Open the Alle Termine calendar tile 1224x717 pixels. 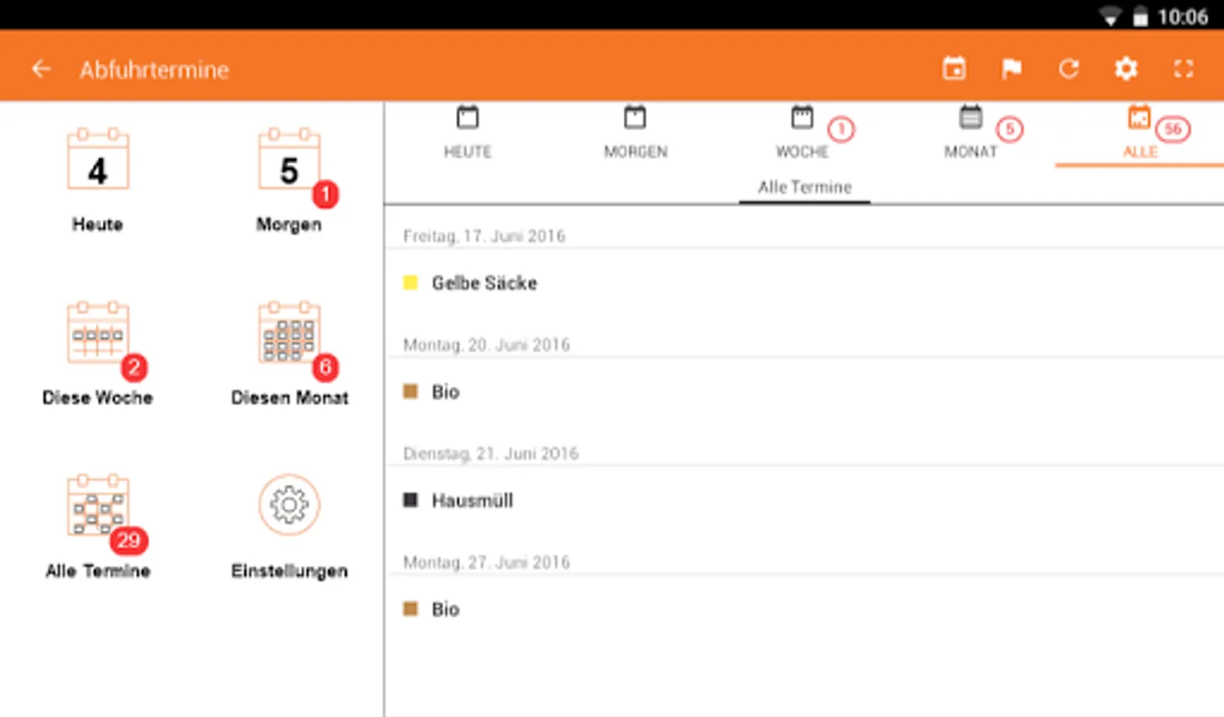pos(97,505)
